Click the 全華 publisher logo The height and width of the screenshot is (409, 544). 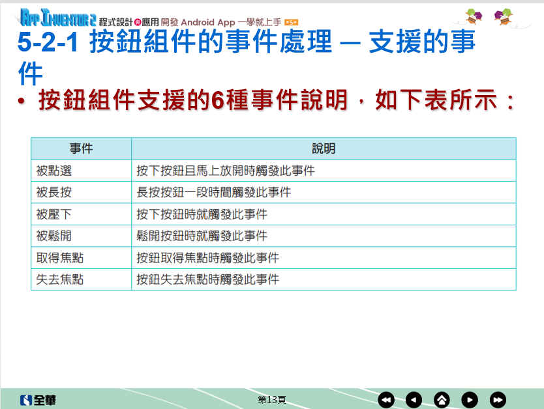pyautogui.click(x=37, y=399)
